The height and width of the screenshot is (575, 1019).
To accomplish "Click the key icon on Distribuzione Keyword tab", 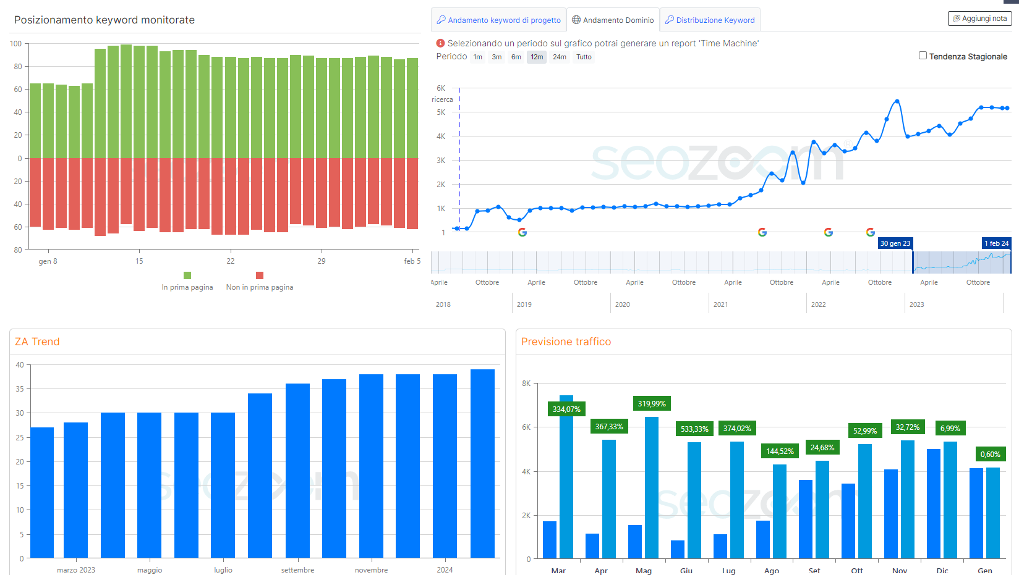I will pos(669,20).
